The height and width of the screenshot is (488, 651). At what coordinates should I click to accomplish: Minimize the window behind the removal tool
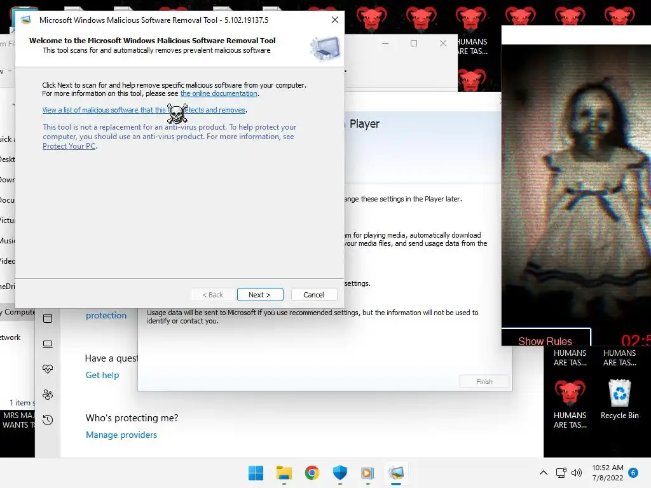point(385,43)
